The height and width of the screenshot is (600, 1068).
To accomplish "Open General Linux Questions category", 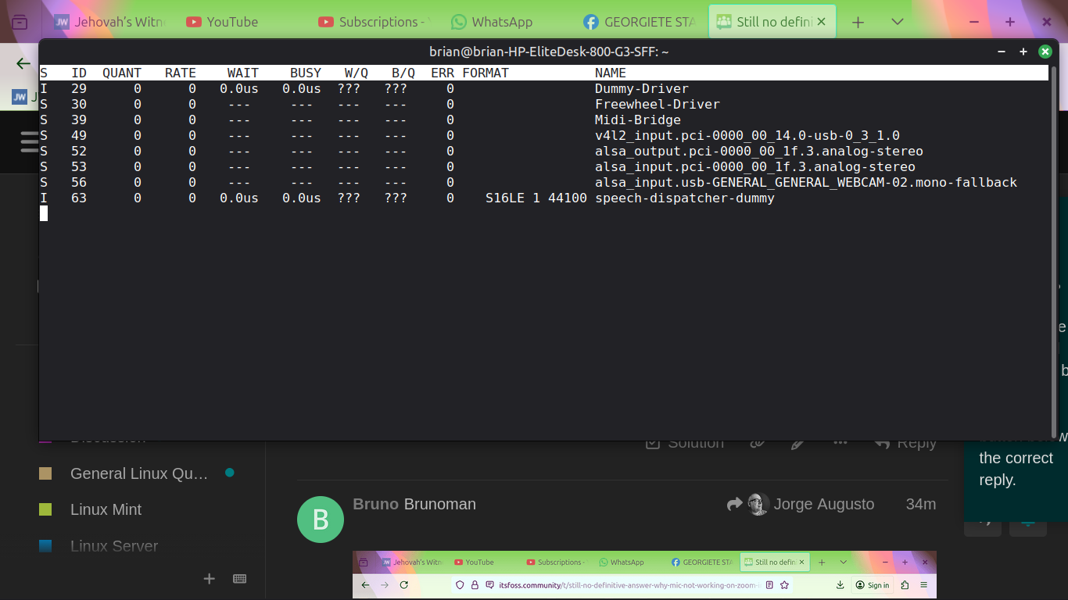I will [138, 473].
